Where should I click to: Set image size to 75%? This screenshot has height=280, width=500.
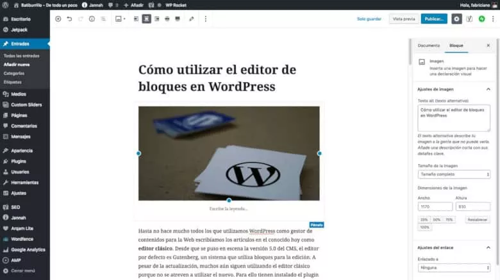pos(449,220)
